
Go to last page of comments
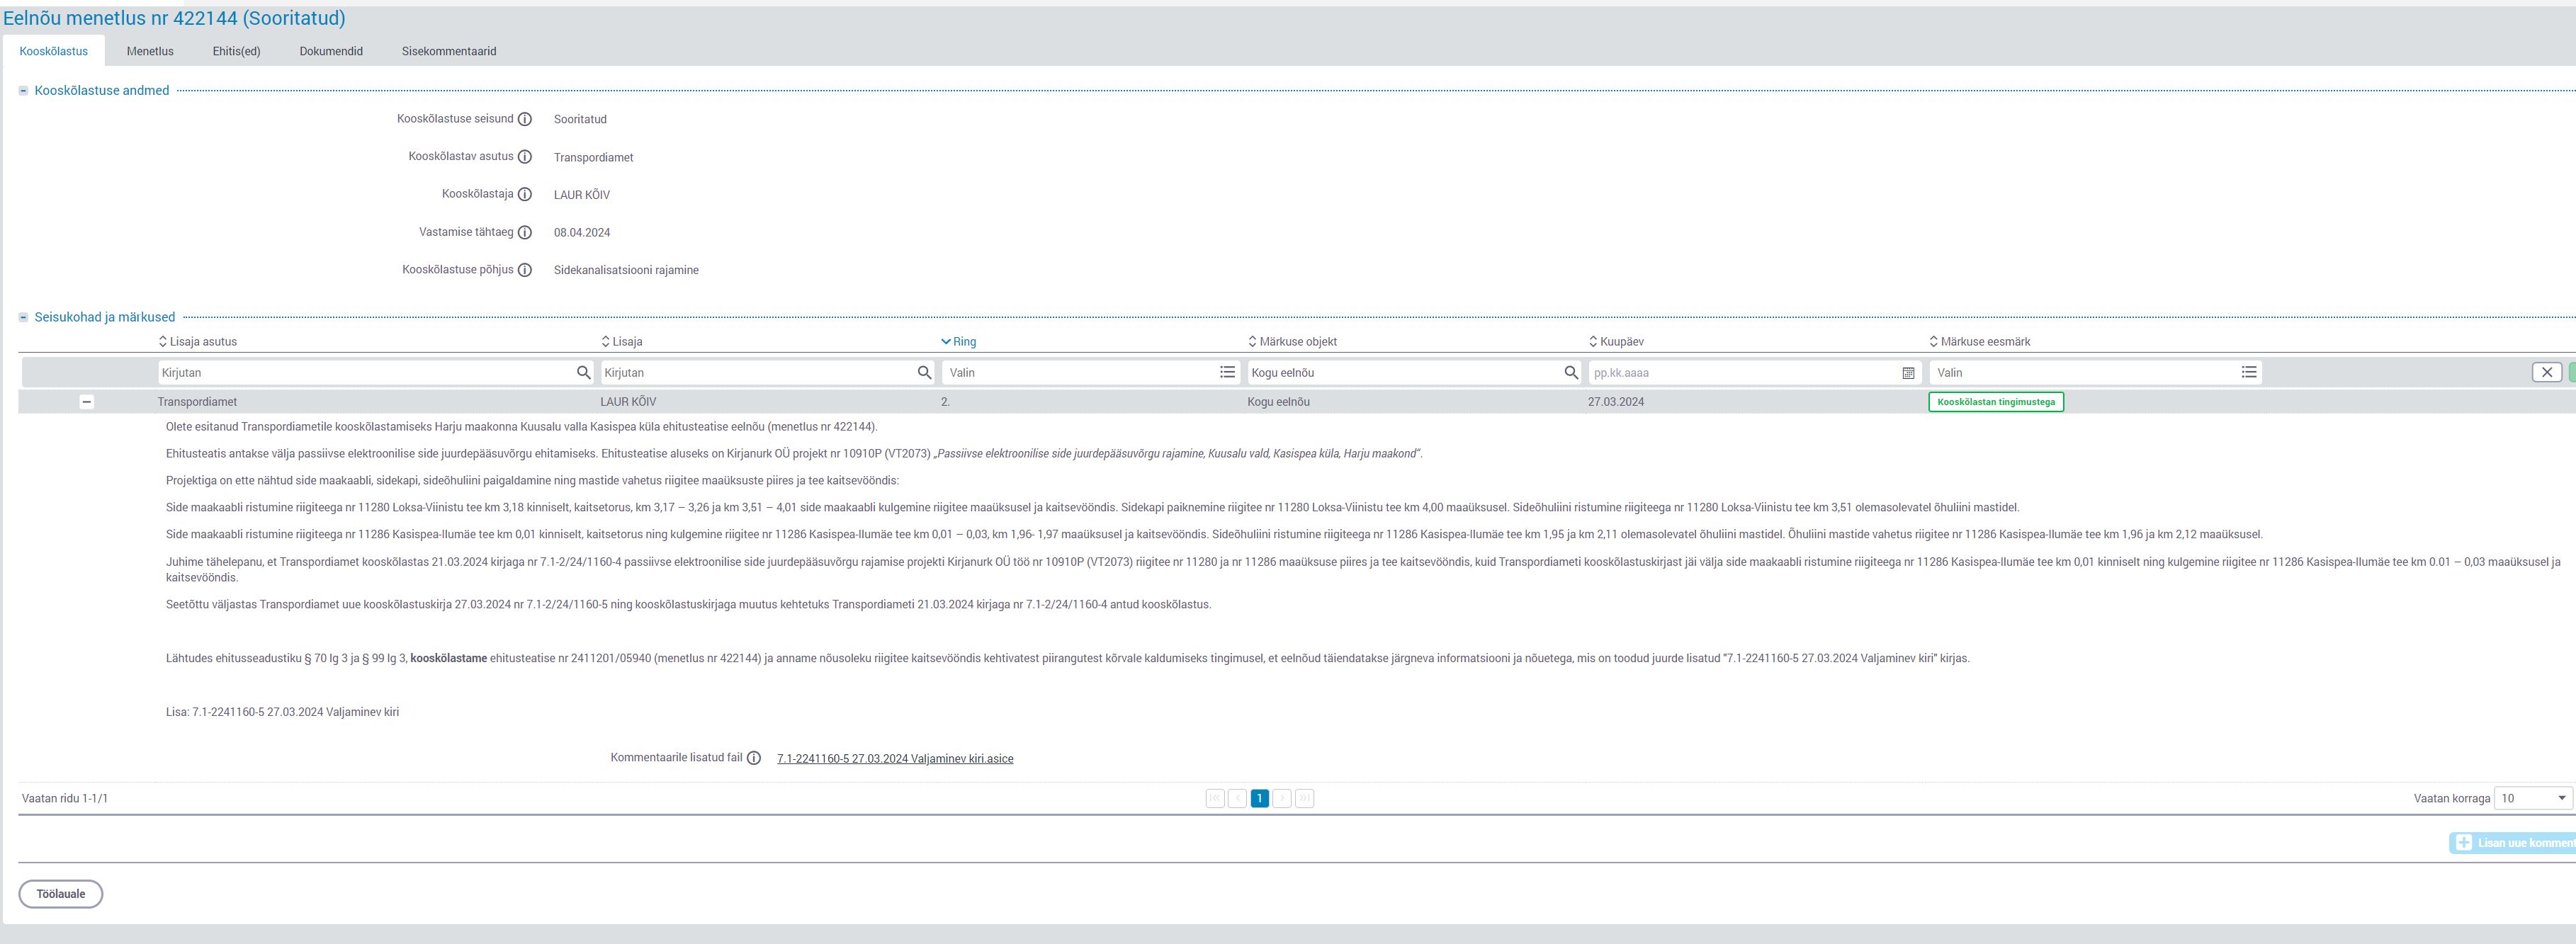tap(1304, 798)
